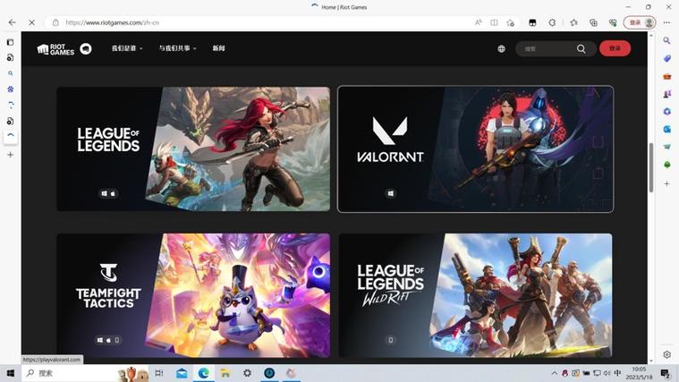
Task: Open the VALORANT game card
Action: coord(475,149)
